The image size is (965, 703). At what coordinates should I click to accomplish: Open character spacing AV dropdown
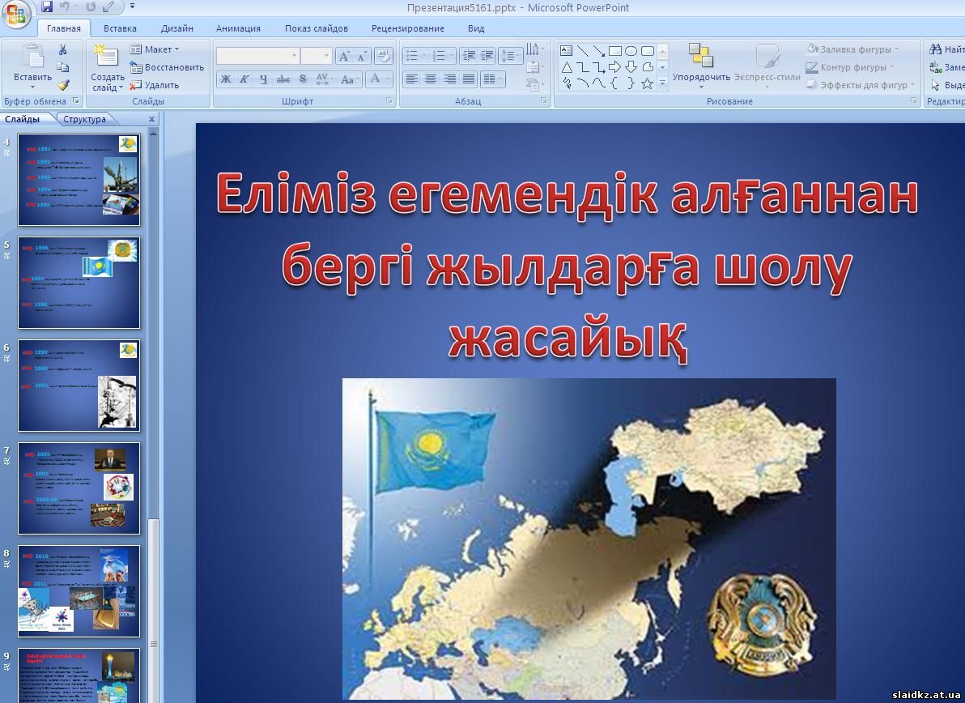tap(324, 79)
